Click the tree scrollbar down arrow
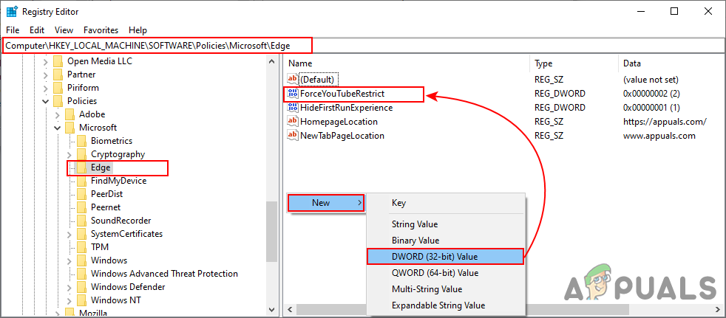 [272, 308]
